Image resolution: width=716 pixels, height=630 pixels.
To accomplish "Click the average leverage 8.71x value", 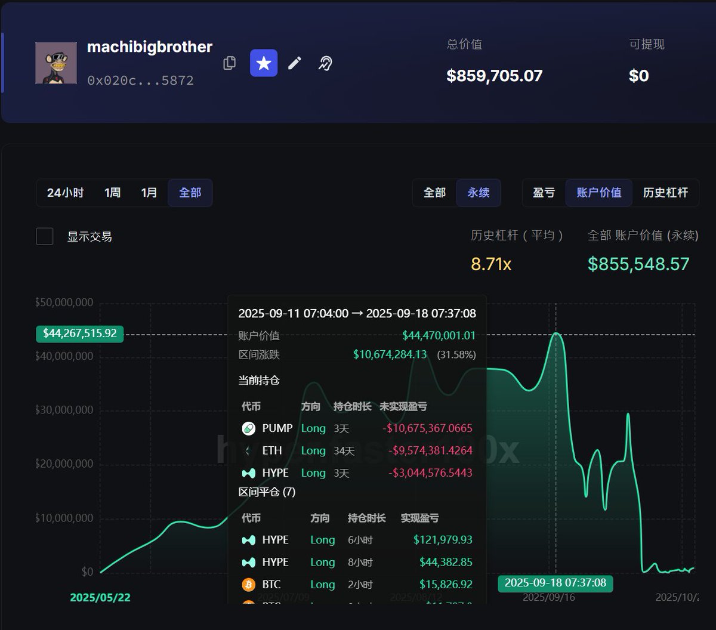I will pyautogui.click(x=491, y=264).
